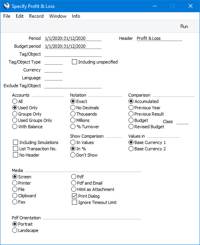Run the Profit & Loss report

point(184,26)
